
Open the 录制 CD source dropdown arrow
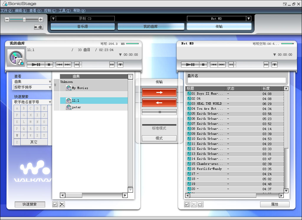click(x=53, y=19)
